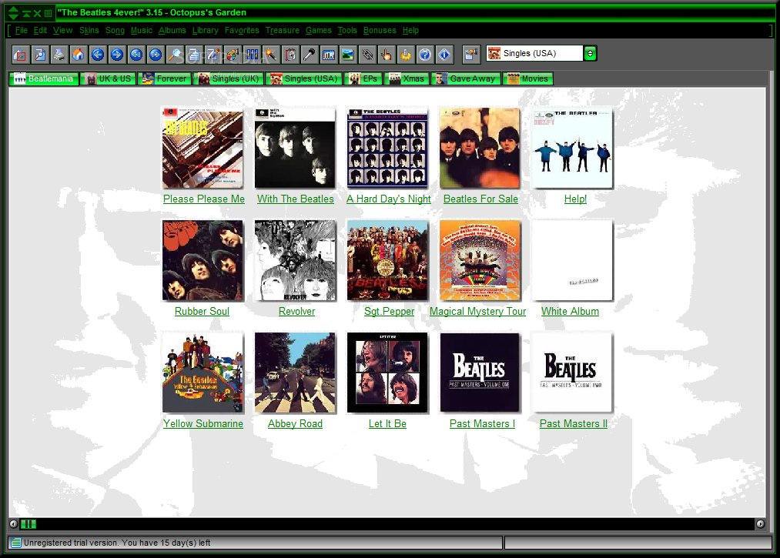Open the Rubber Soul link
This screenshot has width=780, height=558.
202,312
